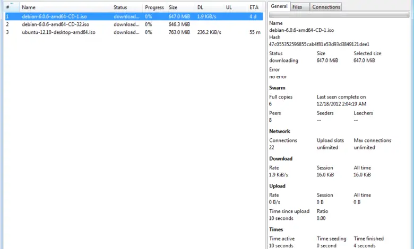
Task: Sort by the Progress column header
Action: tap(154, 7)
